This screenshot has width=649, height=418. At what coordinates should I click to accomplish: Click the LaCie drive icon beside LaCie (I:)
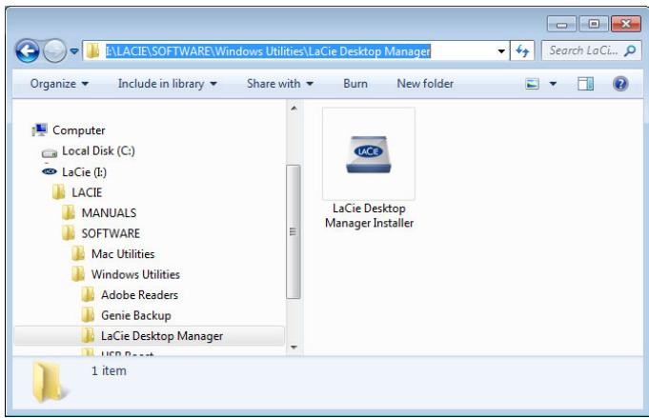point(50,171)
